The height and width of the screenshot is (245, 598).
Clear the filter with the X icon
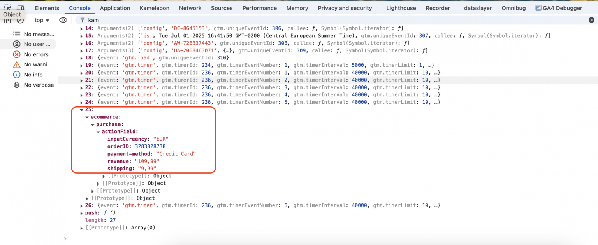(591, 20)
